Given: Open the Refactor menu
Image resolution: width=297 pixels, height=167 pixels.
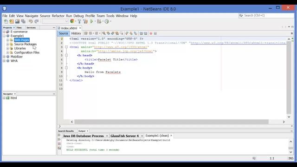Looking at the screenshot, I should point(58,16).
